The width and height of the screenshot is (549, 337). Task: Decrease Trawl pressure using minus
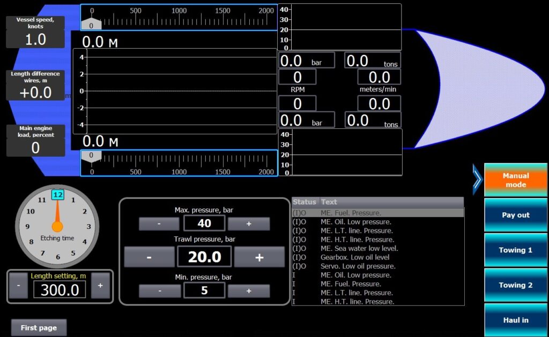(x=149, y=257)
